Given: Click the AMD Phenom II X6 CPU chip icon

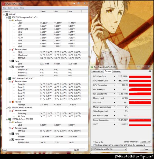Looking at the screenshot, I should (x=10, y=79).
